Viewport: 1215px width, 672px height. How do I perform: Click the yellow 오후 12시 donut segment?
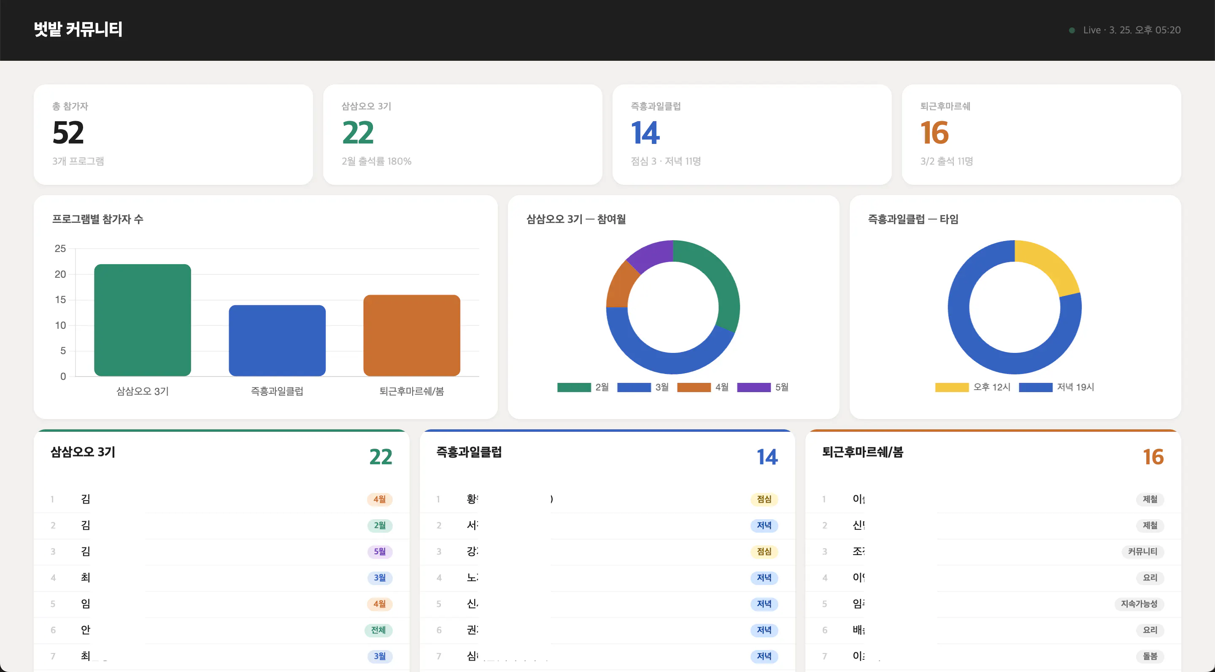(1051, 265)
